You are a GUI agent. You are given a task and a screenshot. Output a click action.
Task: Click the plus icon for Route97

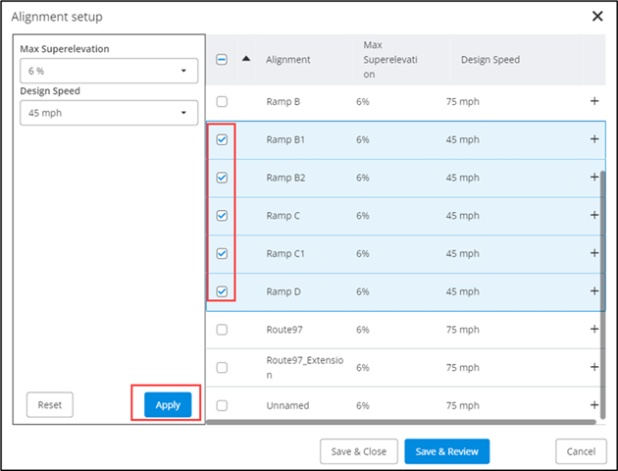coord(593,330)
